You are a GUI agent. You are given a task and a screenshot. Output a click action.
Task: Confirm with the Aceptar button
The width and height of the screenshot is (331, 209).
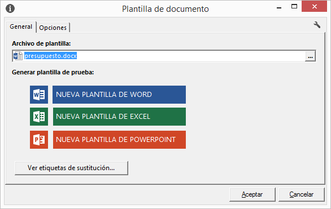(252, 194)
